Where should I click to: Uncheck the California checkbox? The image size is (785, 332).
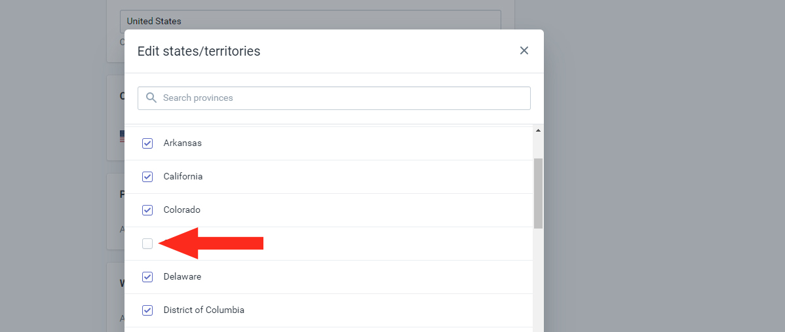(147, 176)
